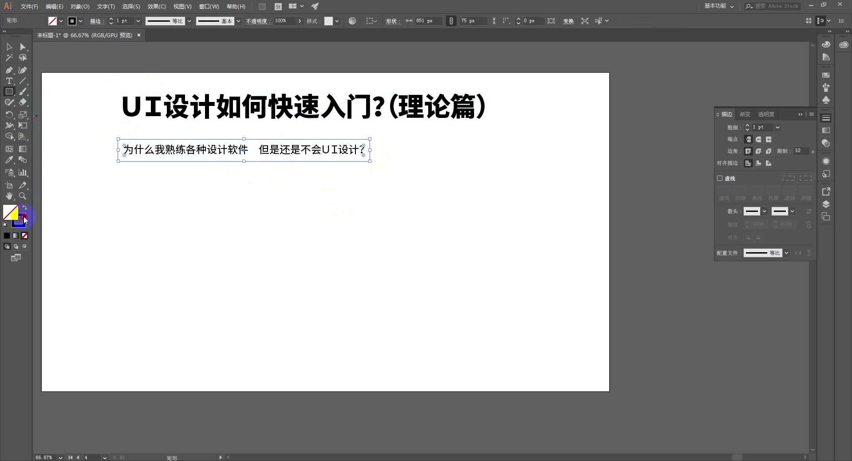
Task: Open the Artboards panel icon in dock
Action: (x=826, y=217)
